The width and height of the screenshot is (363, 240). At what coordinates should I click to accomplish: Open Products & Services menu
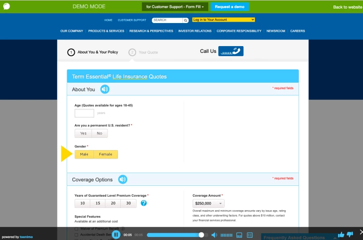pos(106,31)
